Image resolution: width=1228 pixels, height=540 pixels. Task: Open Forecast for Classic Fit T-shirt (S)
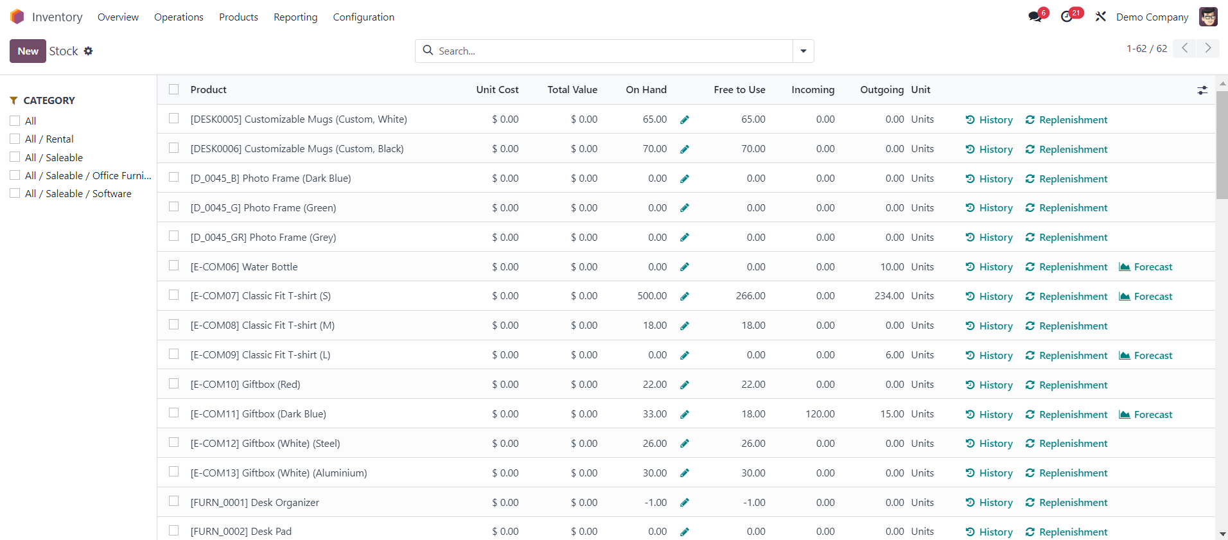(1145, 297)
